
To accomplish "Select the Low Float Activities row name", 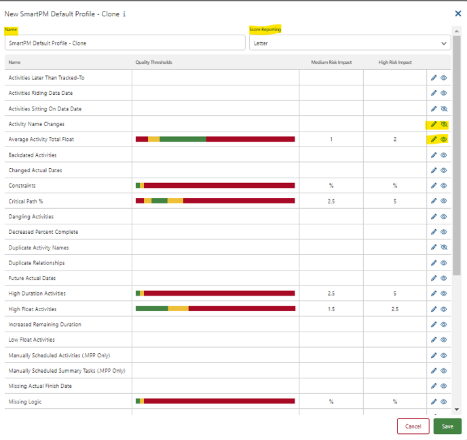I will 32,340.
